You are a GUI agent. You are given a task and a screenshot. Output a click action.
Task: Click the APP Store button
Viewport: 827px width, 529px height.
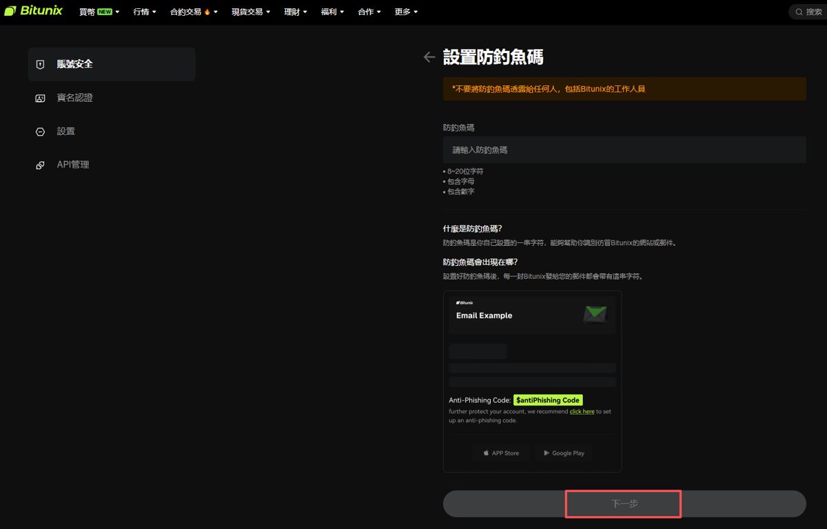click(501, 453)
